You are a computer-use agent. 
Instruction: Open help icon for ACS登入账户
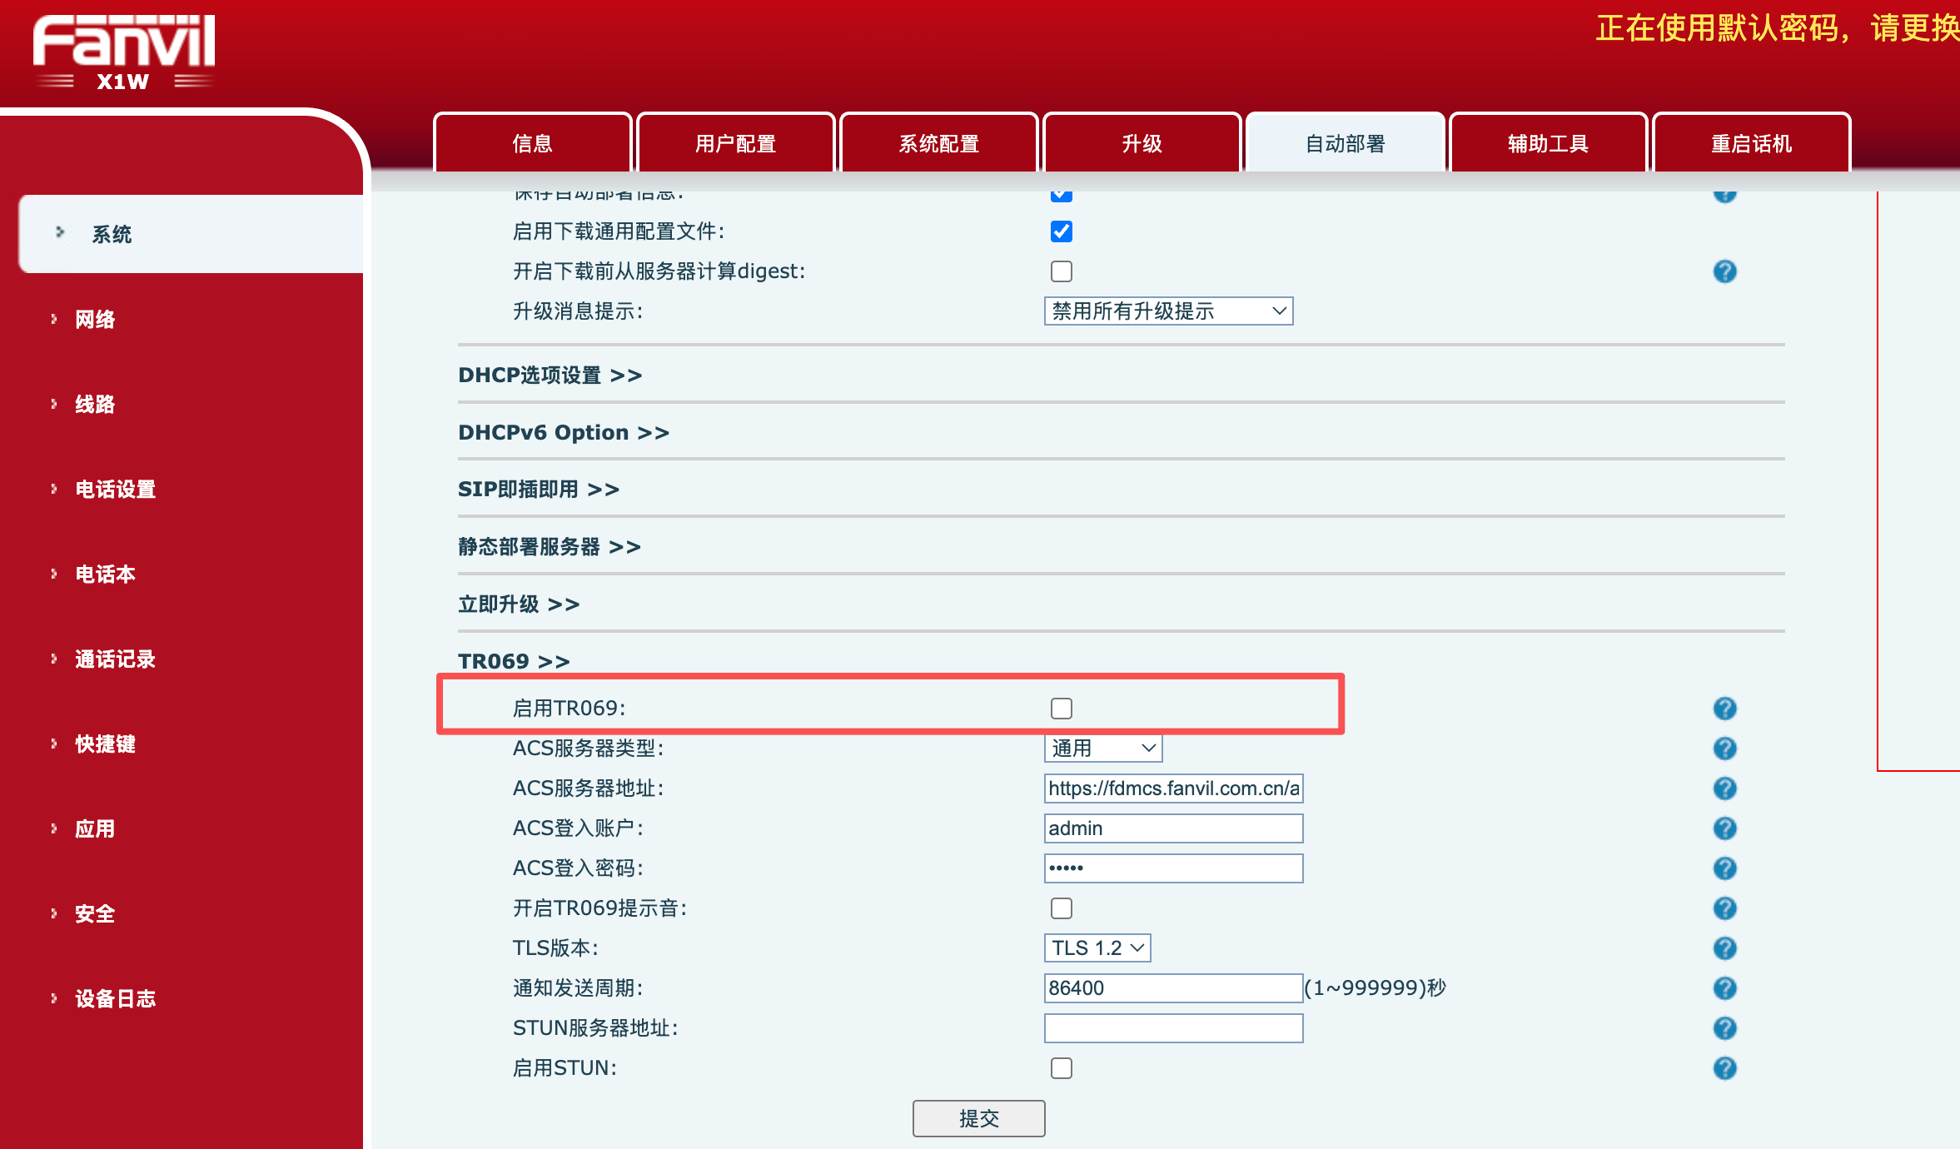pyautogui.click(x=1724, y=828)
